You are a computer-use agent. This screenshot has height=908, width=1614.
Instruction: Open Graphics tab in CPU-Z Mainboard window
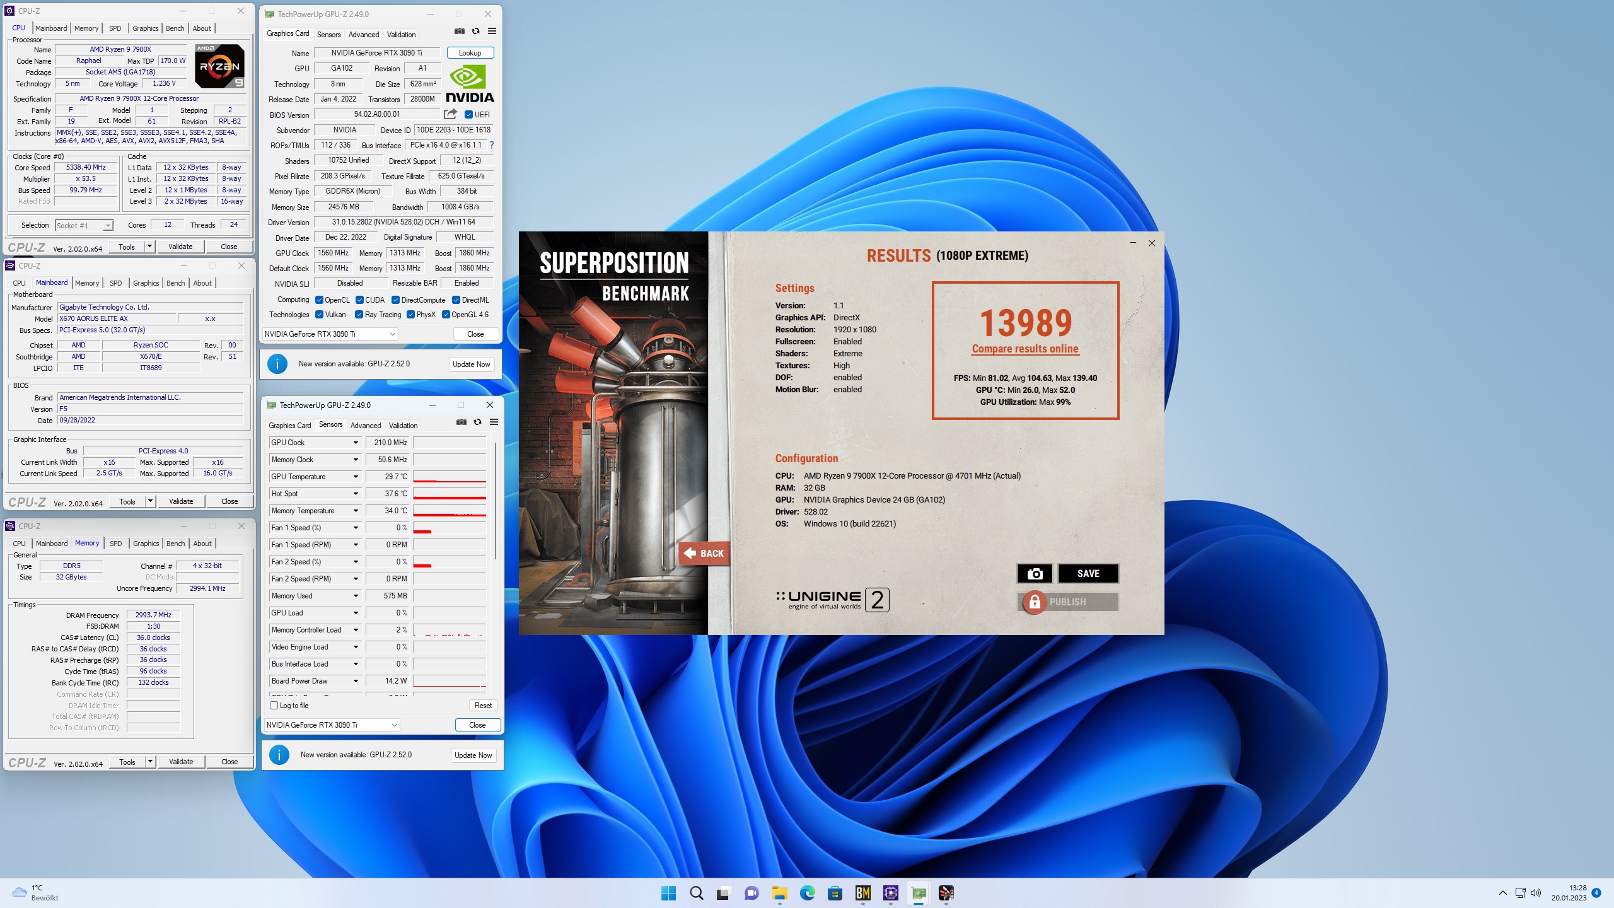(146, 283)
